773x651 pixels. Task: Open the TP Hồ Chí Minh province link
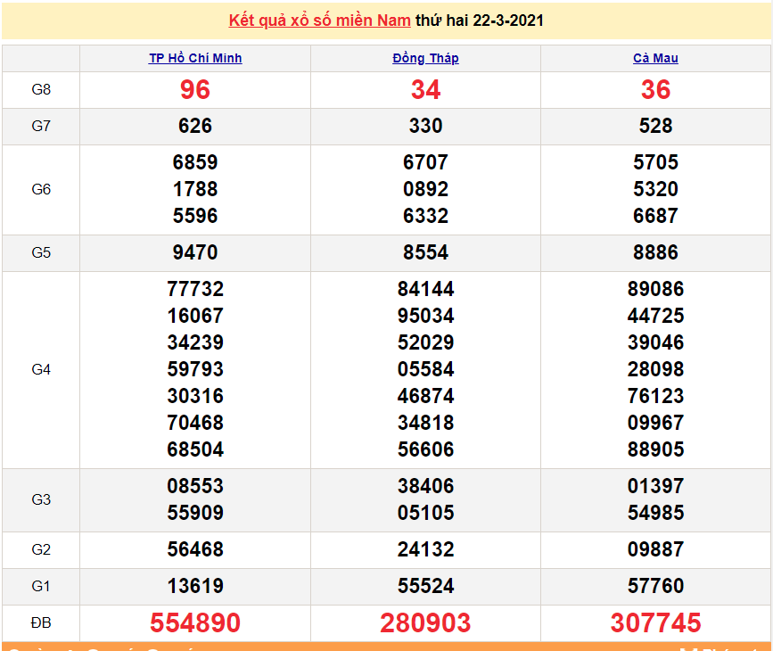coord(195,58)
